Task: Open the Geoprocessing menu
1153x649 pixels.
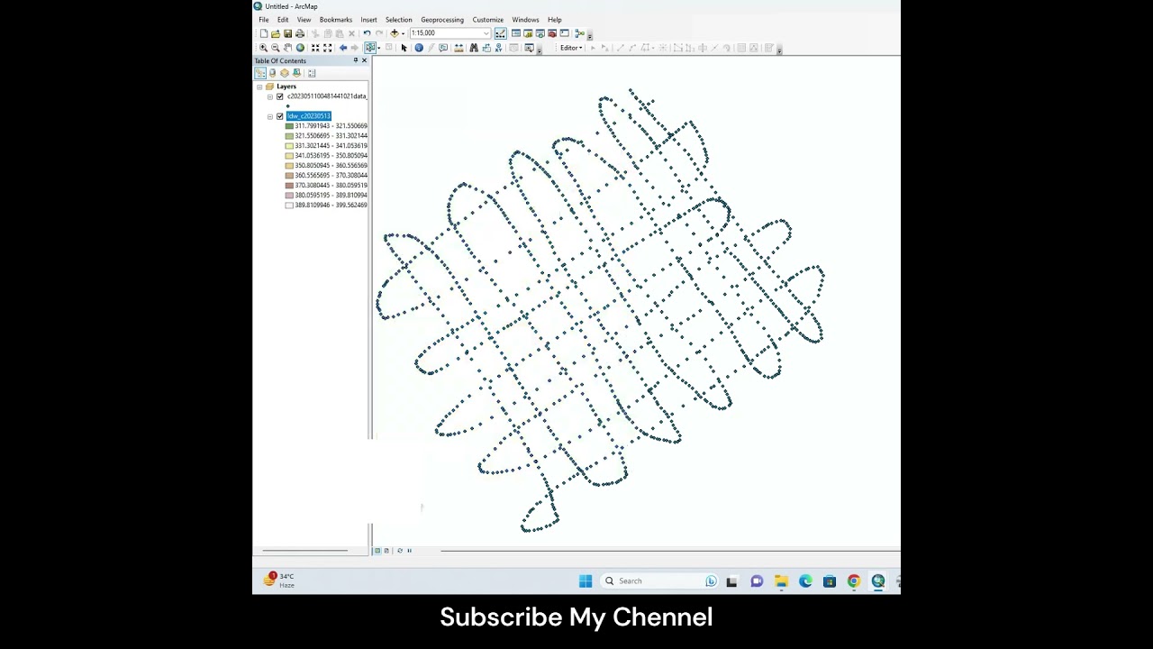Action: [x=442, y=20]
